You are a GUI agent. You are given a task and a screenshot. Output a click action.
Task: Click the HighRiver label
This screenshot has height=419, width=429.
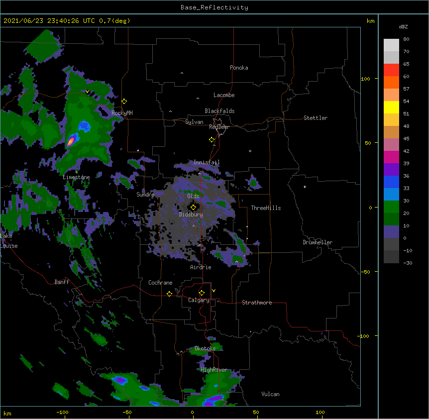pyautogui.click(x=214, y=370)
